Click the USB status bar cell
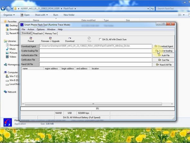The image size is (190, 143). click(x=70, y=113)
